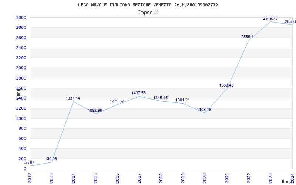The width and height of the screenshot is (296, 185).
Task: Click data label 2555.41
Action: click(248, 37)
